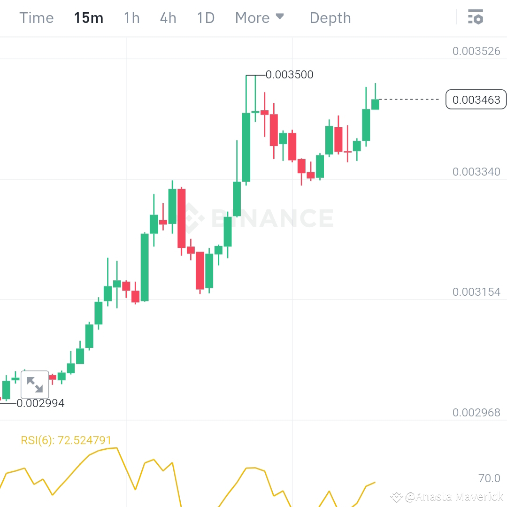Image resolution: width=507 pixels, height=507 pixels.
Task: Click the 70.0 RSI scale value
Action: 488,478
